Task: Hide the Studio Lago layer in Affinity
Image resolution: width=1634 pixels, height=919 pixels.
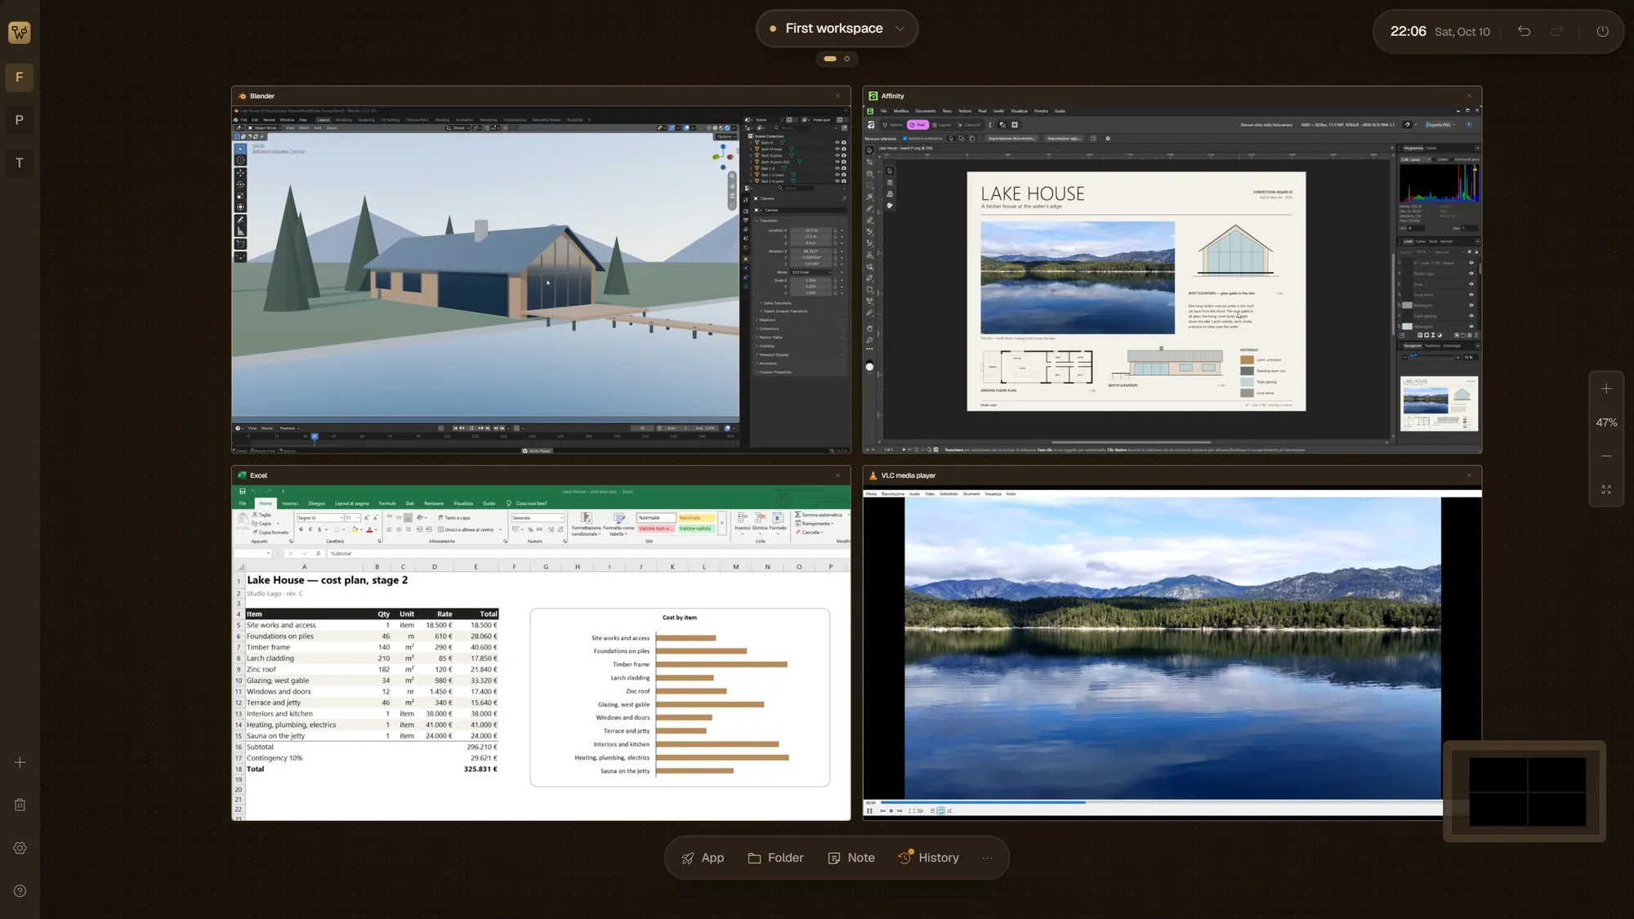Action: [1471, 273]
